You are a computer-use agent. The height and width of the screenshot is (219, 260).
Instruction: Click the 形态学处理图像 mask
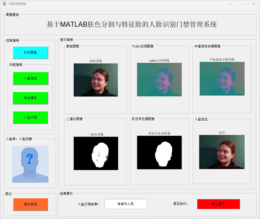(159, 153)
